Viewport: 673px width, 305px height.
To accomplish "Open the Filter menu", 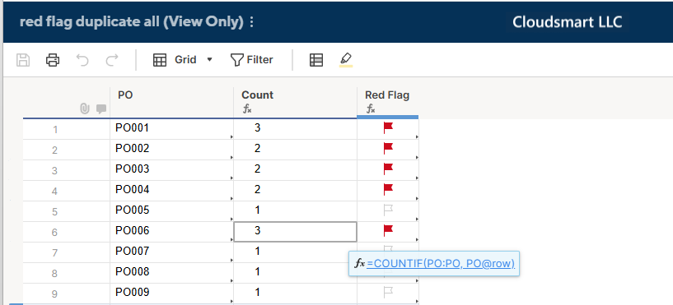I will pos(251,60).
